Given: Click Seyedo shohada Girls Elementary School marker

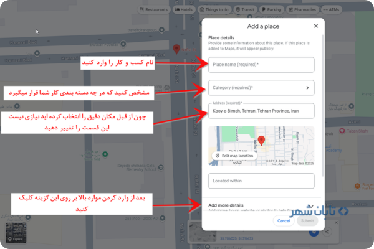Looking at the screenshot, I should (x=161, y=167).
